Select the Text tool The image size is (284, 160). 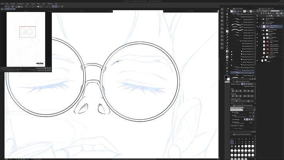click(x=227, y=71)
